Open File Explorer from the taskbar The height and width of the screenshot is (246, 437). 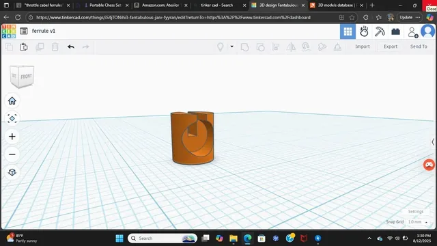234,238
